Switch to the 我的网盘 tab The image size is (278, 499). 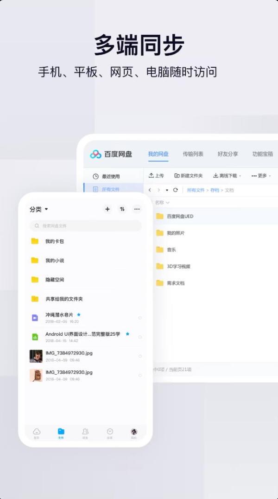tap(158, 154)
